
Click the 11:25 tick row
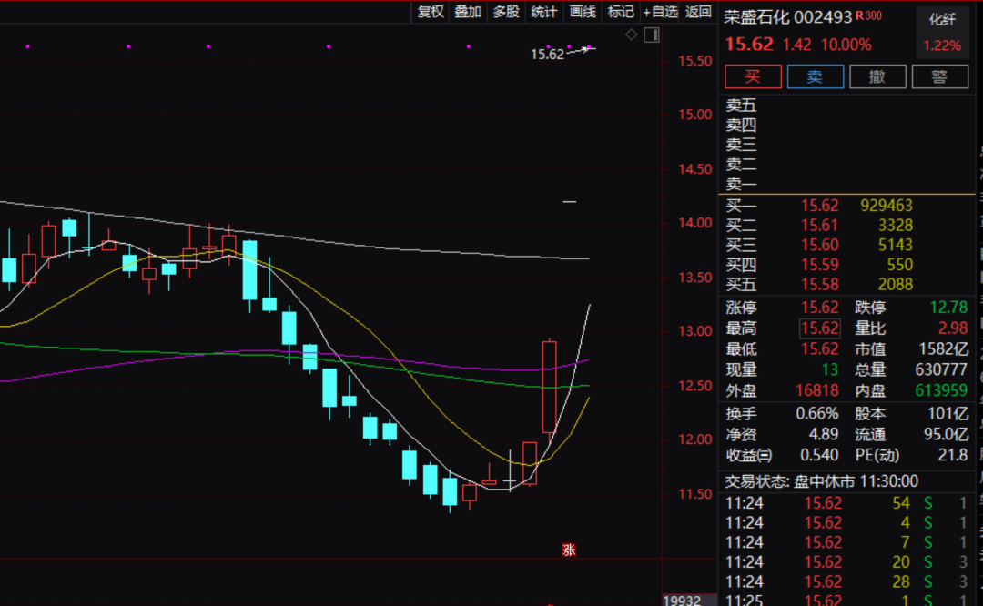pos(846,600)
